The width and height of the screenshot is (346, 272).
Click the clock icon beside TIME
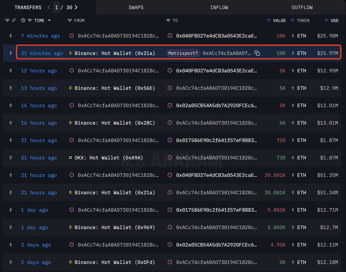pos(23,20)
